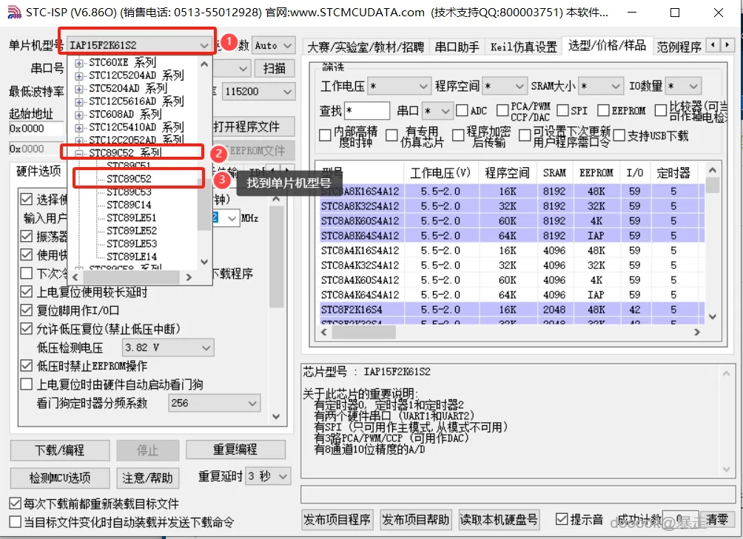Click the MCU tree list down arrow
743x539 pixels.
[x=204, y=261]
